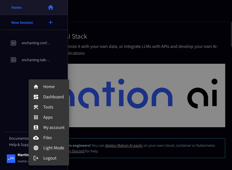Click the Home label in sidebar
The height and width of the screenshot is (170, 232).
[x=16, y=8]
